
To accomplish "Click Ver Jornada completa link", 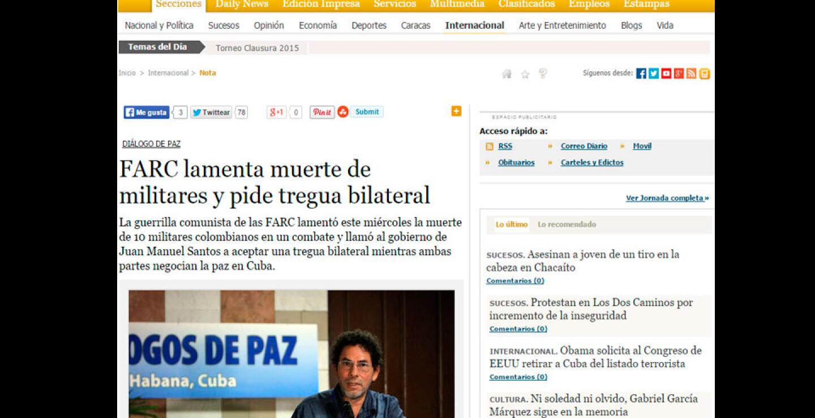I will coord(667,198).
